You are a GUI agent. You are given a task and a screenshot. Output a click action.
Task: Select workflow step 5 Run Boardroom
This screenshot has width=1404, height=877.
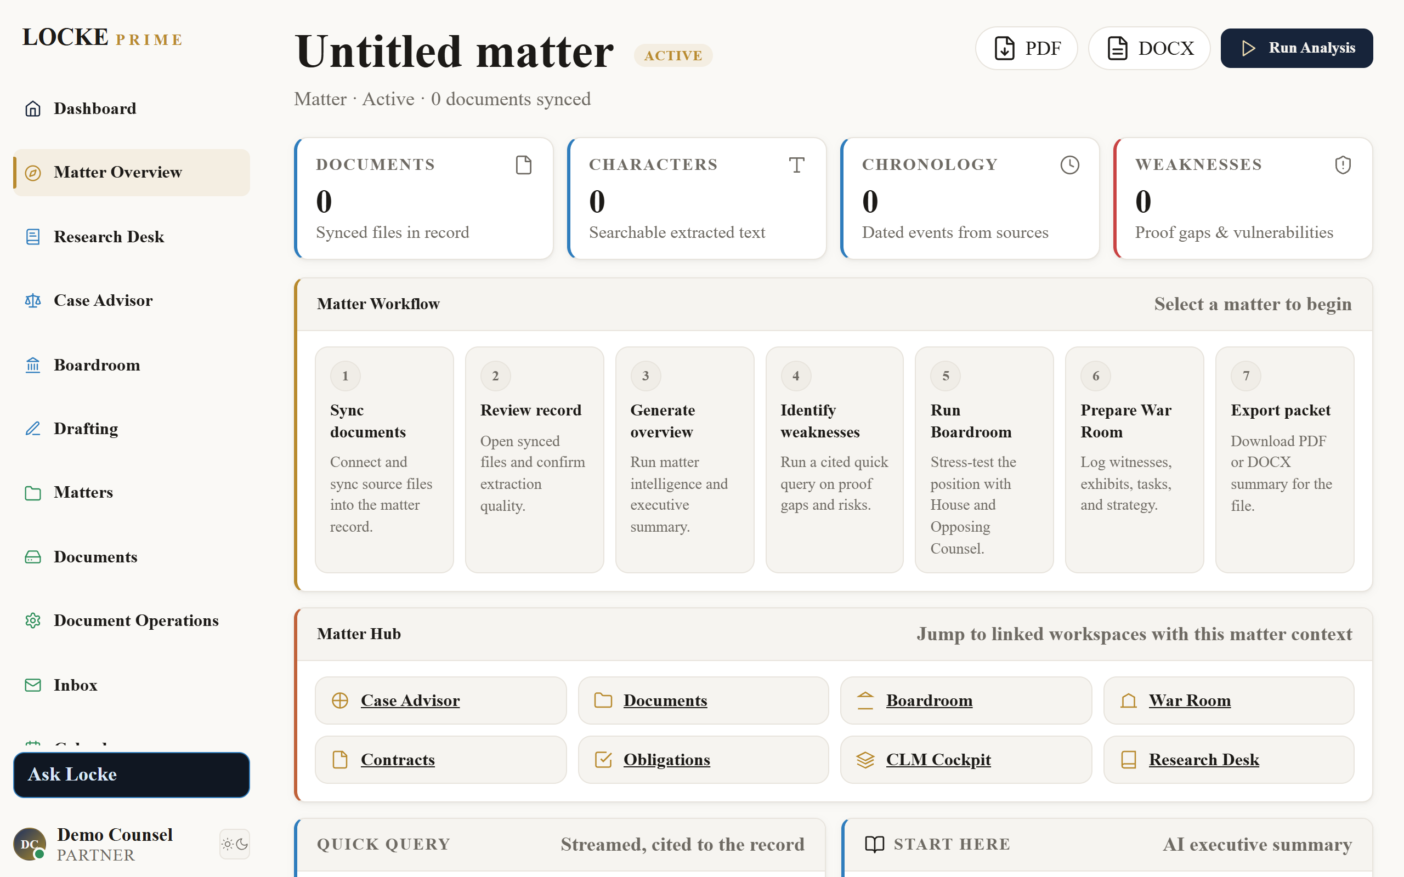[984, 460]
